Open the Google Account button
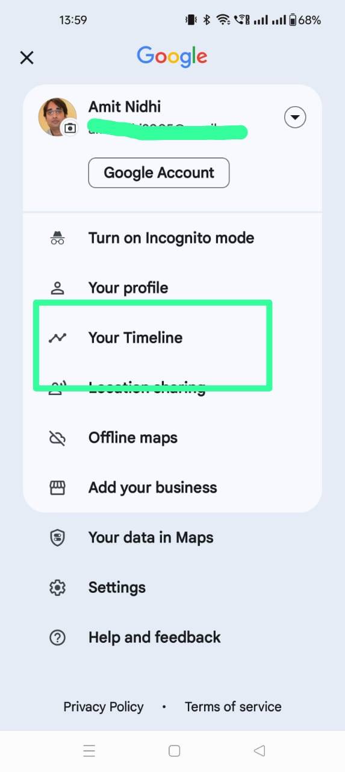345x772 pixels. click(159, 173)
